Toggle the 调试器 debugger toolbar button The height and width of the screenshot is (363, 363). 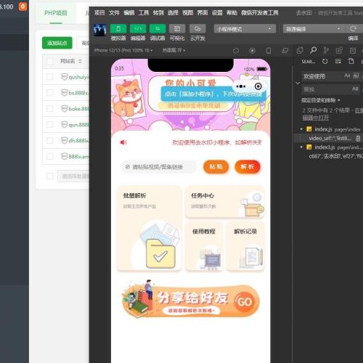(158, 29)
